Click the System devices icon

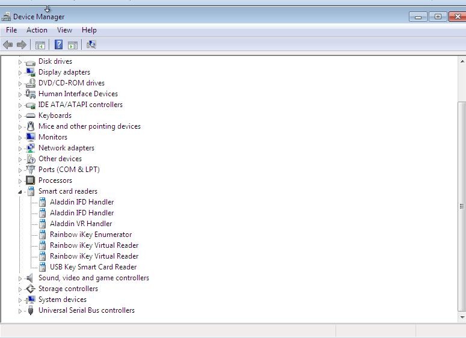pyautogui.click(x=30, y=300)
